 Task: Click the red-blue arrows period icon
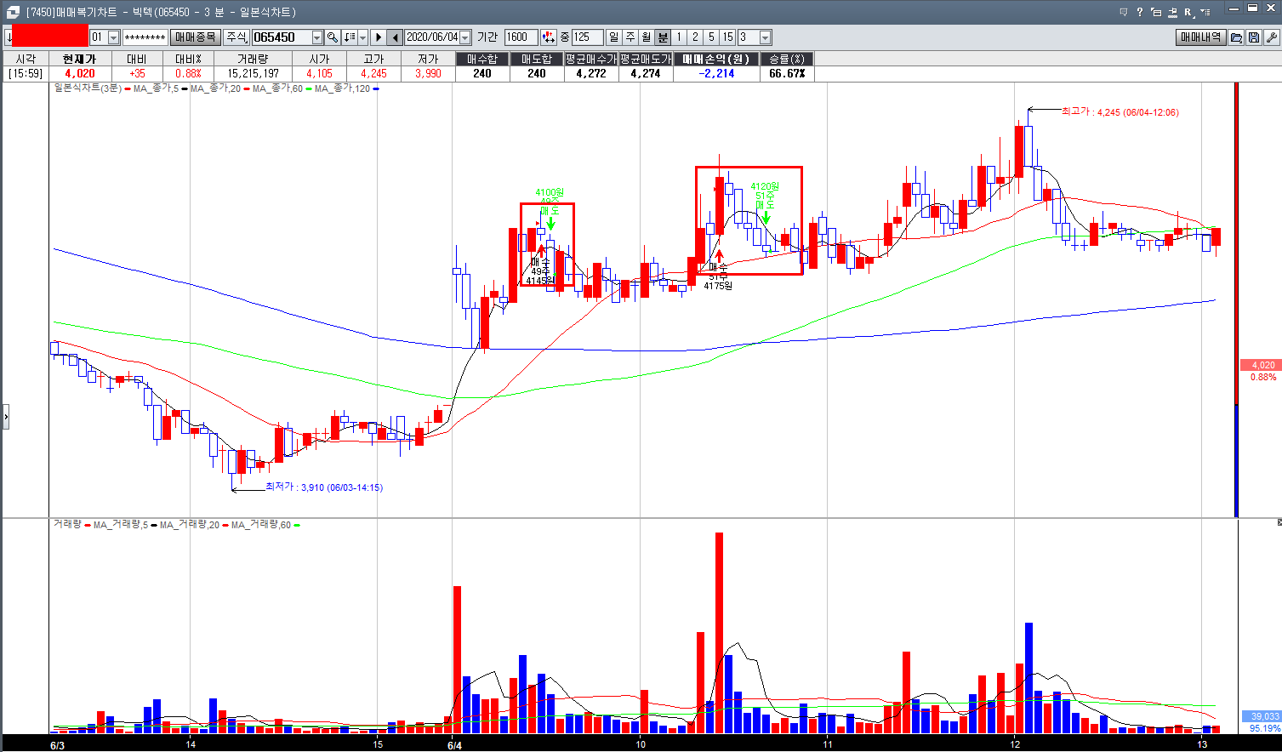pyautogui.click(x=548, y=37)
